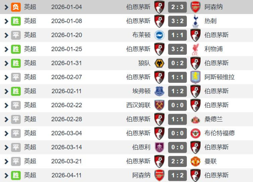
Task: Expand the 2026-03-14 match row chevron
Action: pos(6,147)
